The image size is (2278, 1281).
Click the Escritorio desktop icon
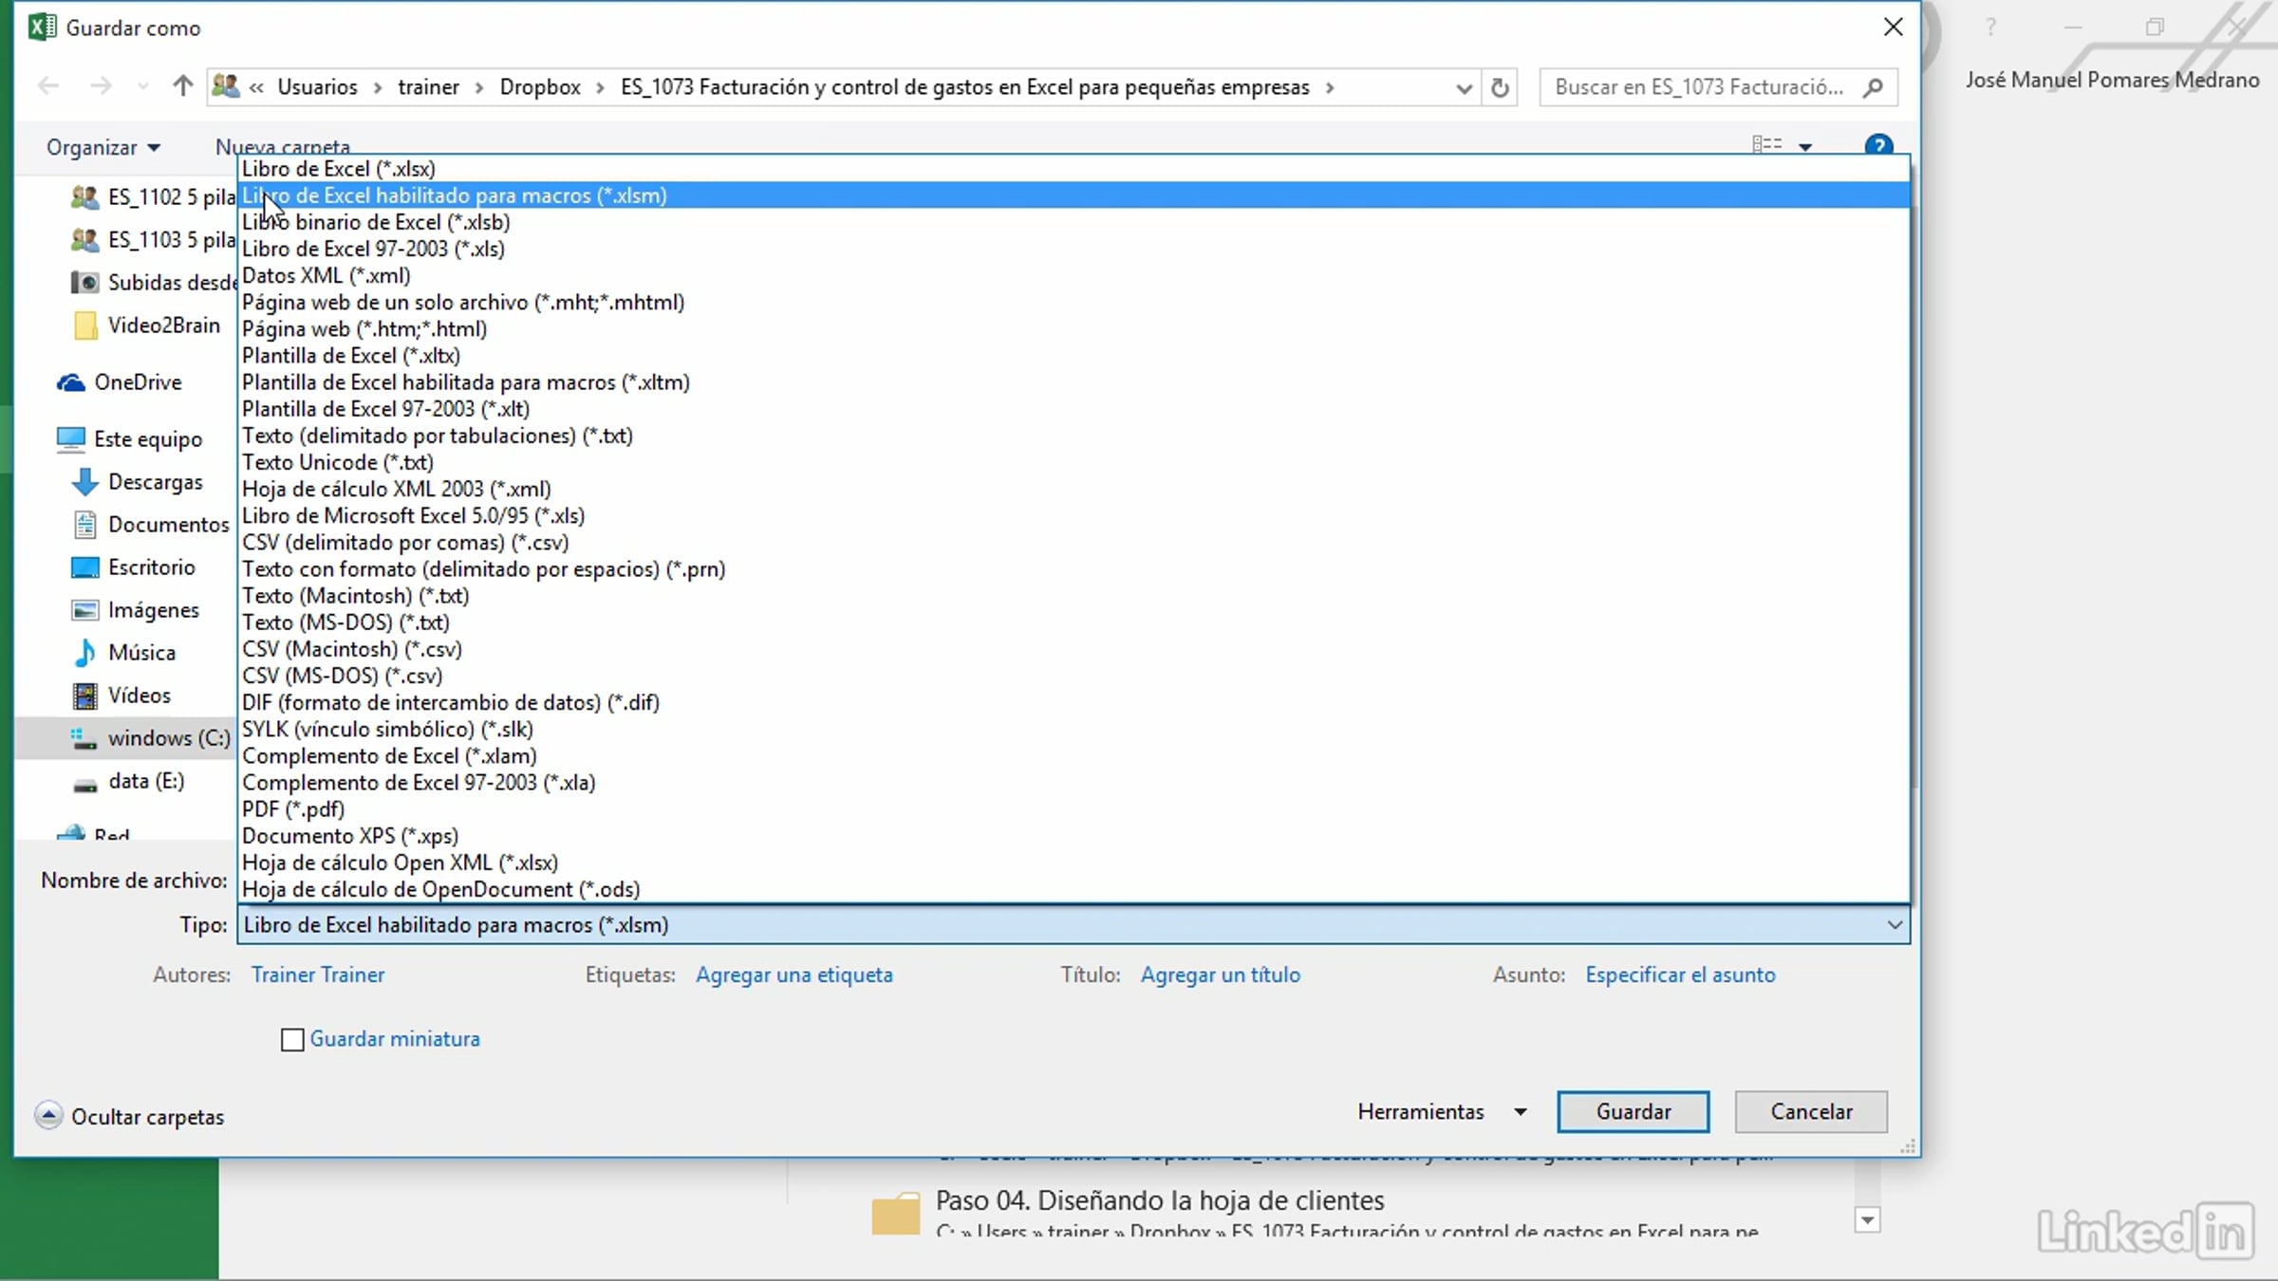click(x=84, y=567)
